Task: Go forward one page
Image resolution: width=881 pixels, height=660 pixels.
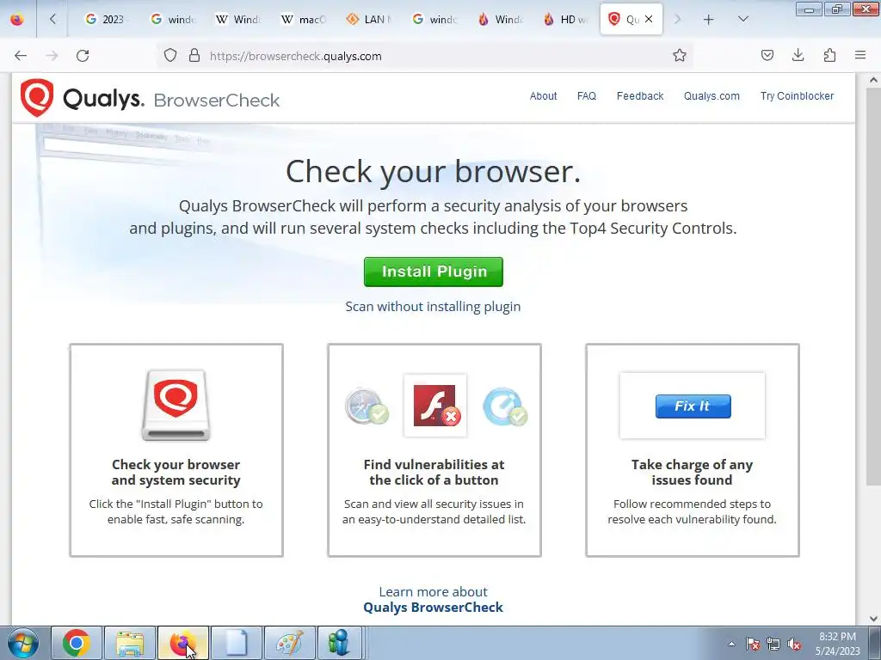Action: [52, 56]
